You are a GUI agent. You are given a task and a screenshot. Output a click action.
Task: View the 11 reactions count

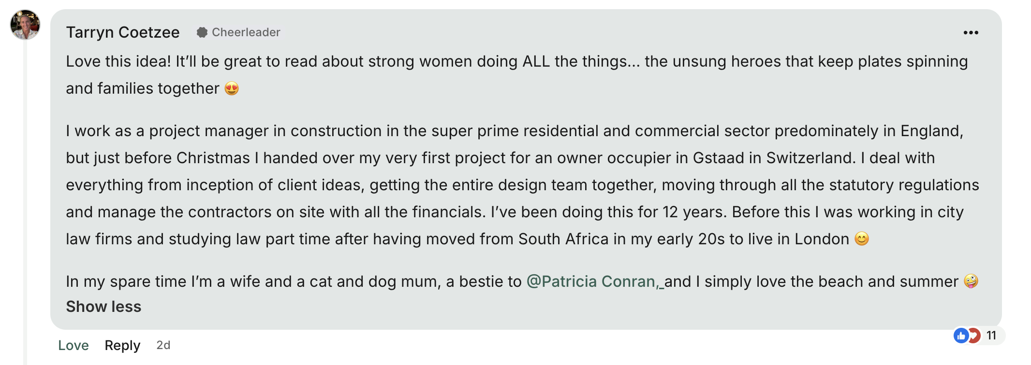click(991, 336)
